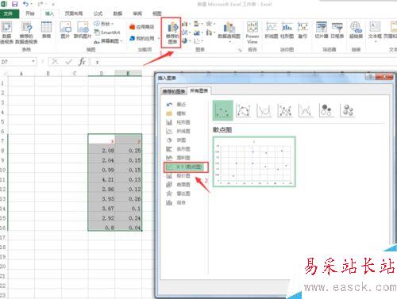The width and height of the screenshot is (397, 299).
Task: Open the Office Store add-in
Action: click(x=141, y=27)
